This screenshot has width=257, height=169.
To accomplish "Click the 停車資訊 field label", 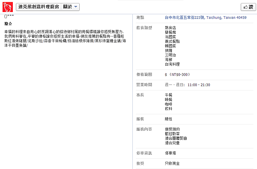I will pyautogui.click(x=144, y=153).
